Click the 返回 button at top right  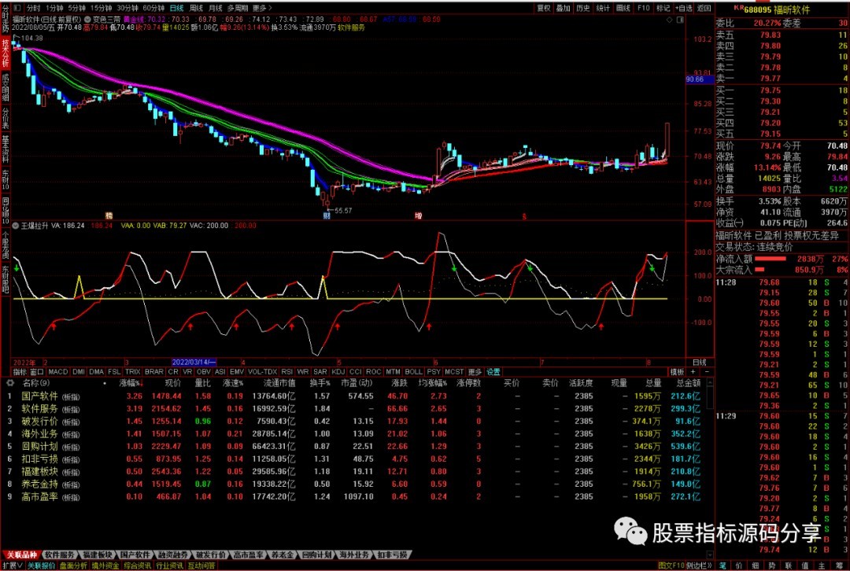tap(704, 6)
